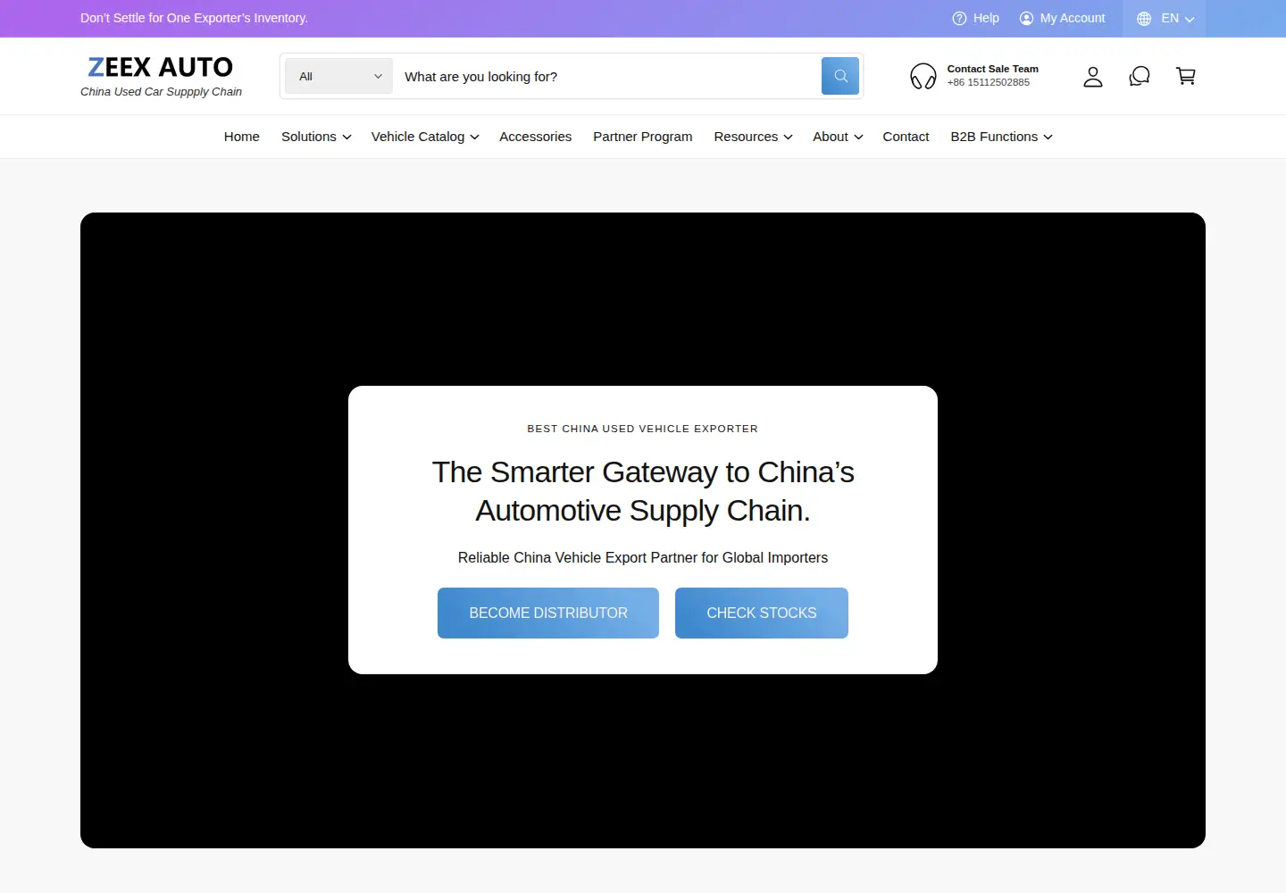The image size is (1286, 893).
Task: Open the user account profile icon
Action: pos(1093,77)
